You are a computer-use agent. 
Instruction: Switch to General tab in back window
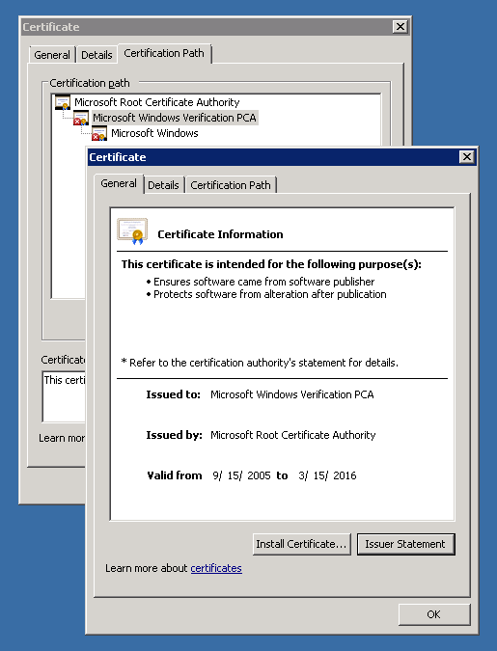pyautogui.click(x=52, y=55)
